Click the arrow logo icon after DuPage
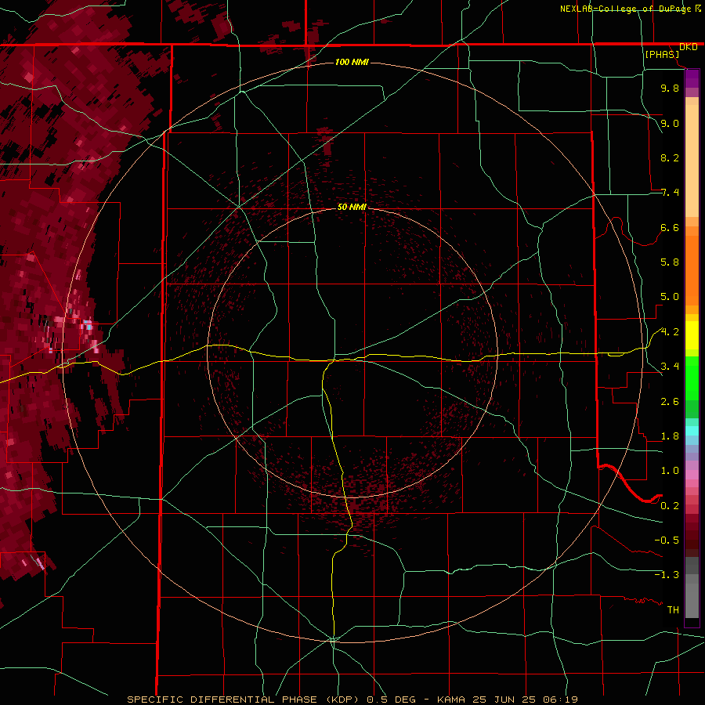Image resolution: width=705 pixels, height=705 pixels. click(698, 8)
